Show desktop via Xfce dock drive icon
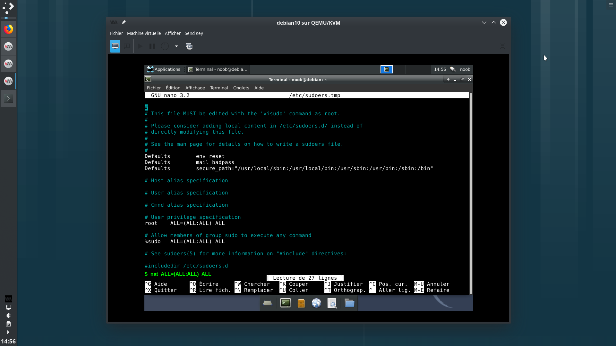The image size is (616, 346). (x=268, y=303)
